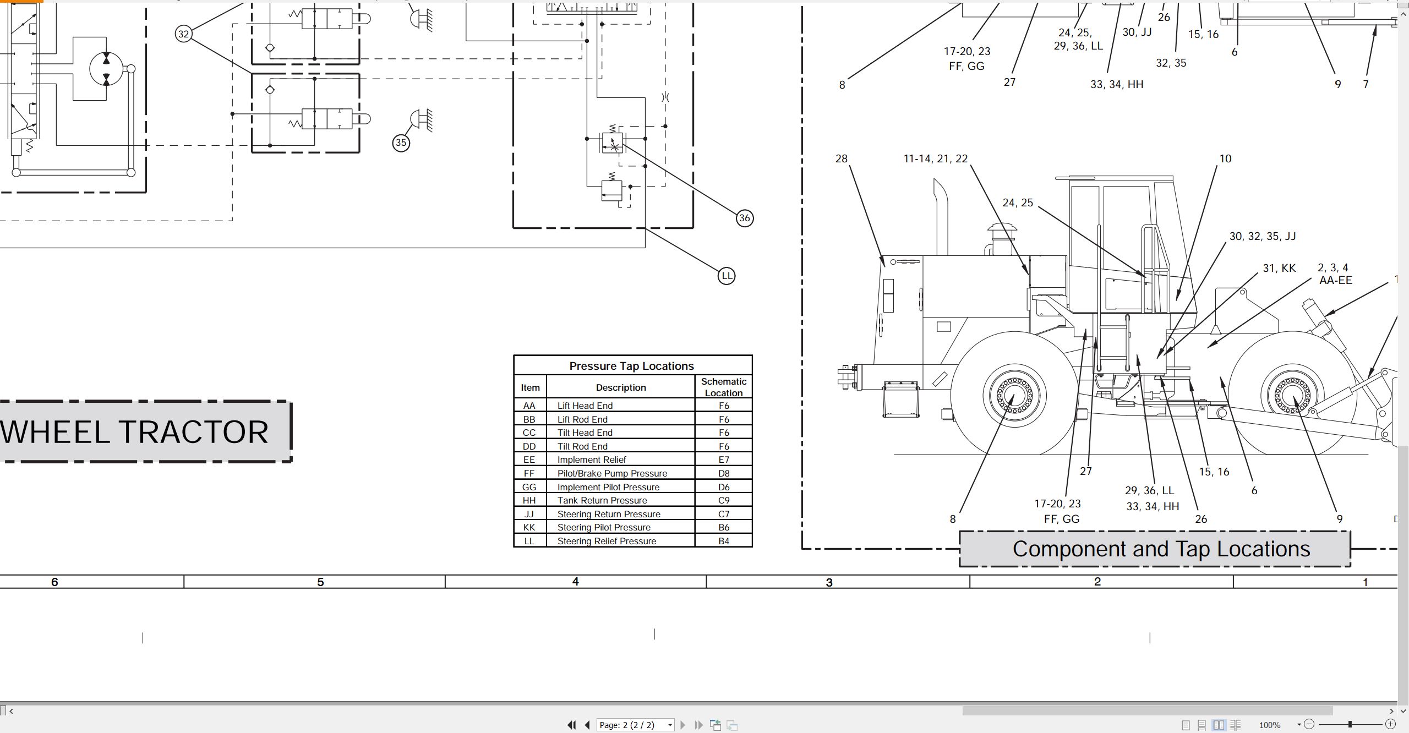The image size is (1409, 733).
Task: Open the page number dropdown
Action: pos(670,725)
